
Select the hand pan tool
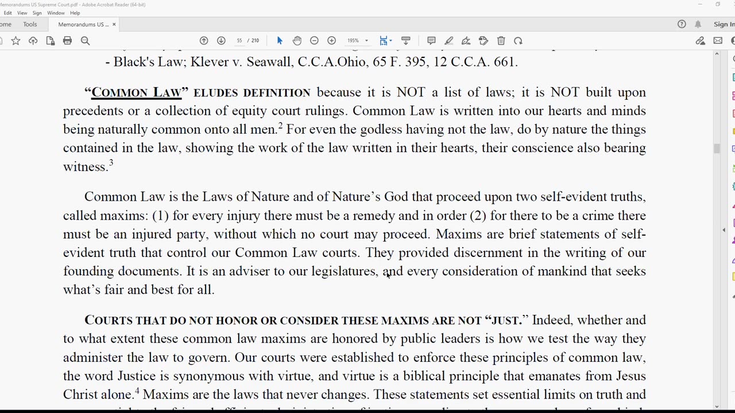(297, 41)
